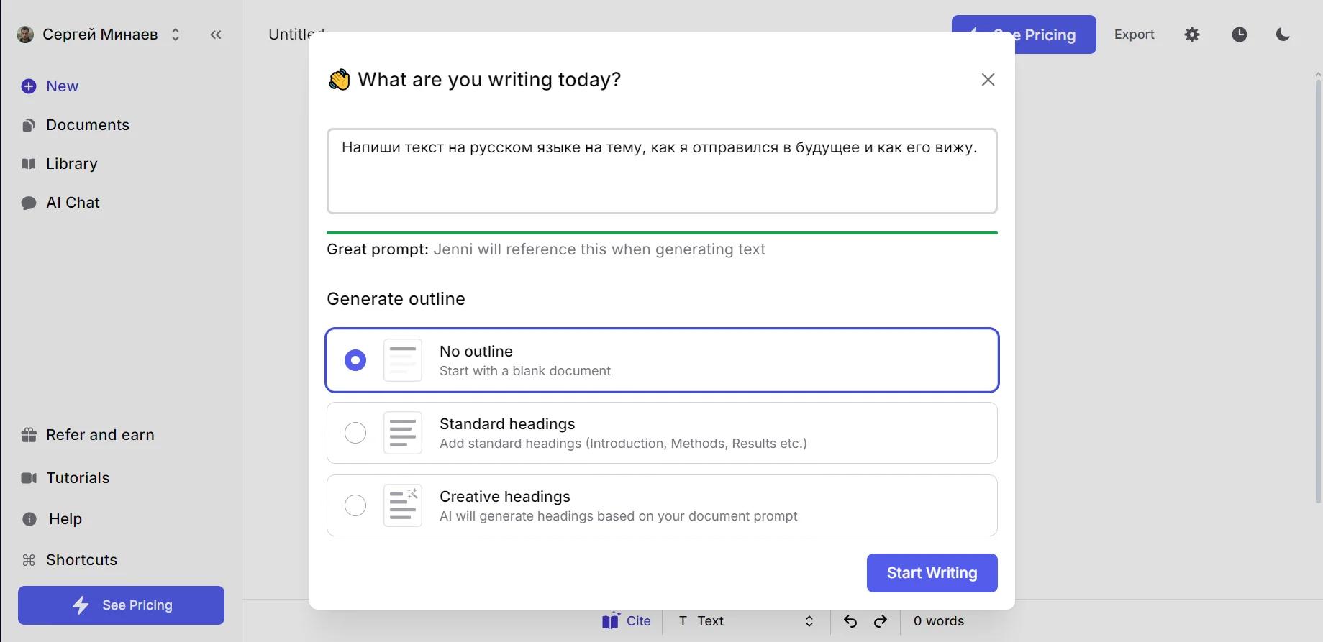This screenshot has height=642, width=1323.
Task: Open document history clock icon
Action: [x=1239, y=35]
